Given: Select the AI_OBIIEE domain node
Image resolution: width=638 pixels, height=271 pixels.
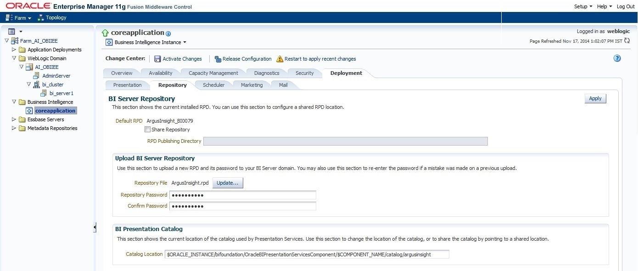Looking at the screenshot, I should (47, 67).
